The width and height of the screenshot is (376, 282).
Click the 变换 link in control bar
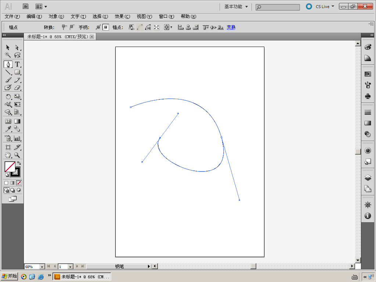click(231, 27)
